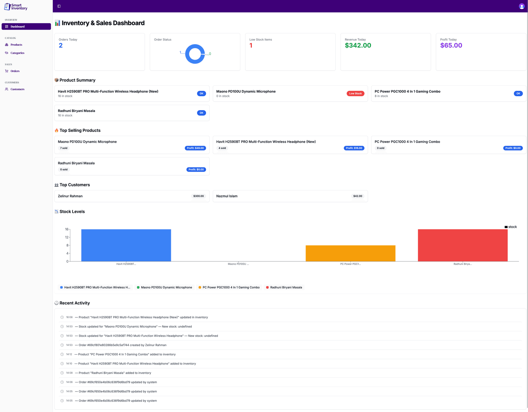528x412 pixels.
Task: Click the Smart Inventory logo
Action: click(x=16, y=7)
